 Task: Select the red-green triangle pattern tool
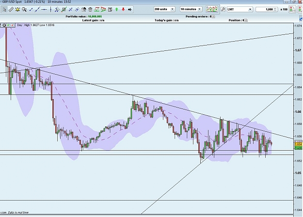click(103, 9)
